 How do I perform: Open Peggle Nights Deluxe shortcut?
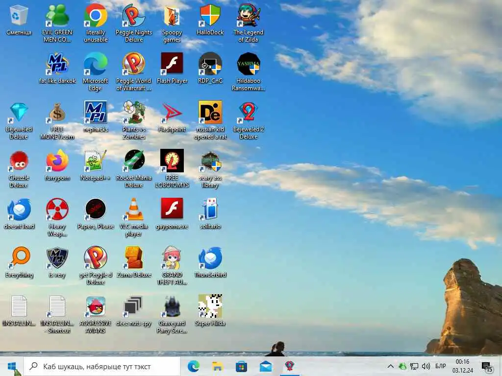point(133,23)
